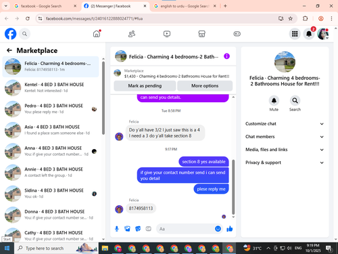Switch to english to urdu Google tab
Image resolution: width=338 pixels, height=254 pixels.
(x=185, y=6)
